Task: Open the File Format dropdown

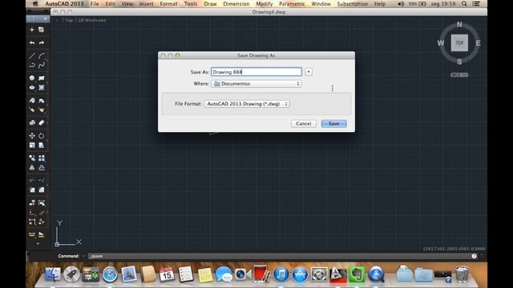Action: [247, 104]
